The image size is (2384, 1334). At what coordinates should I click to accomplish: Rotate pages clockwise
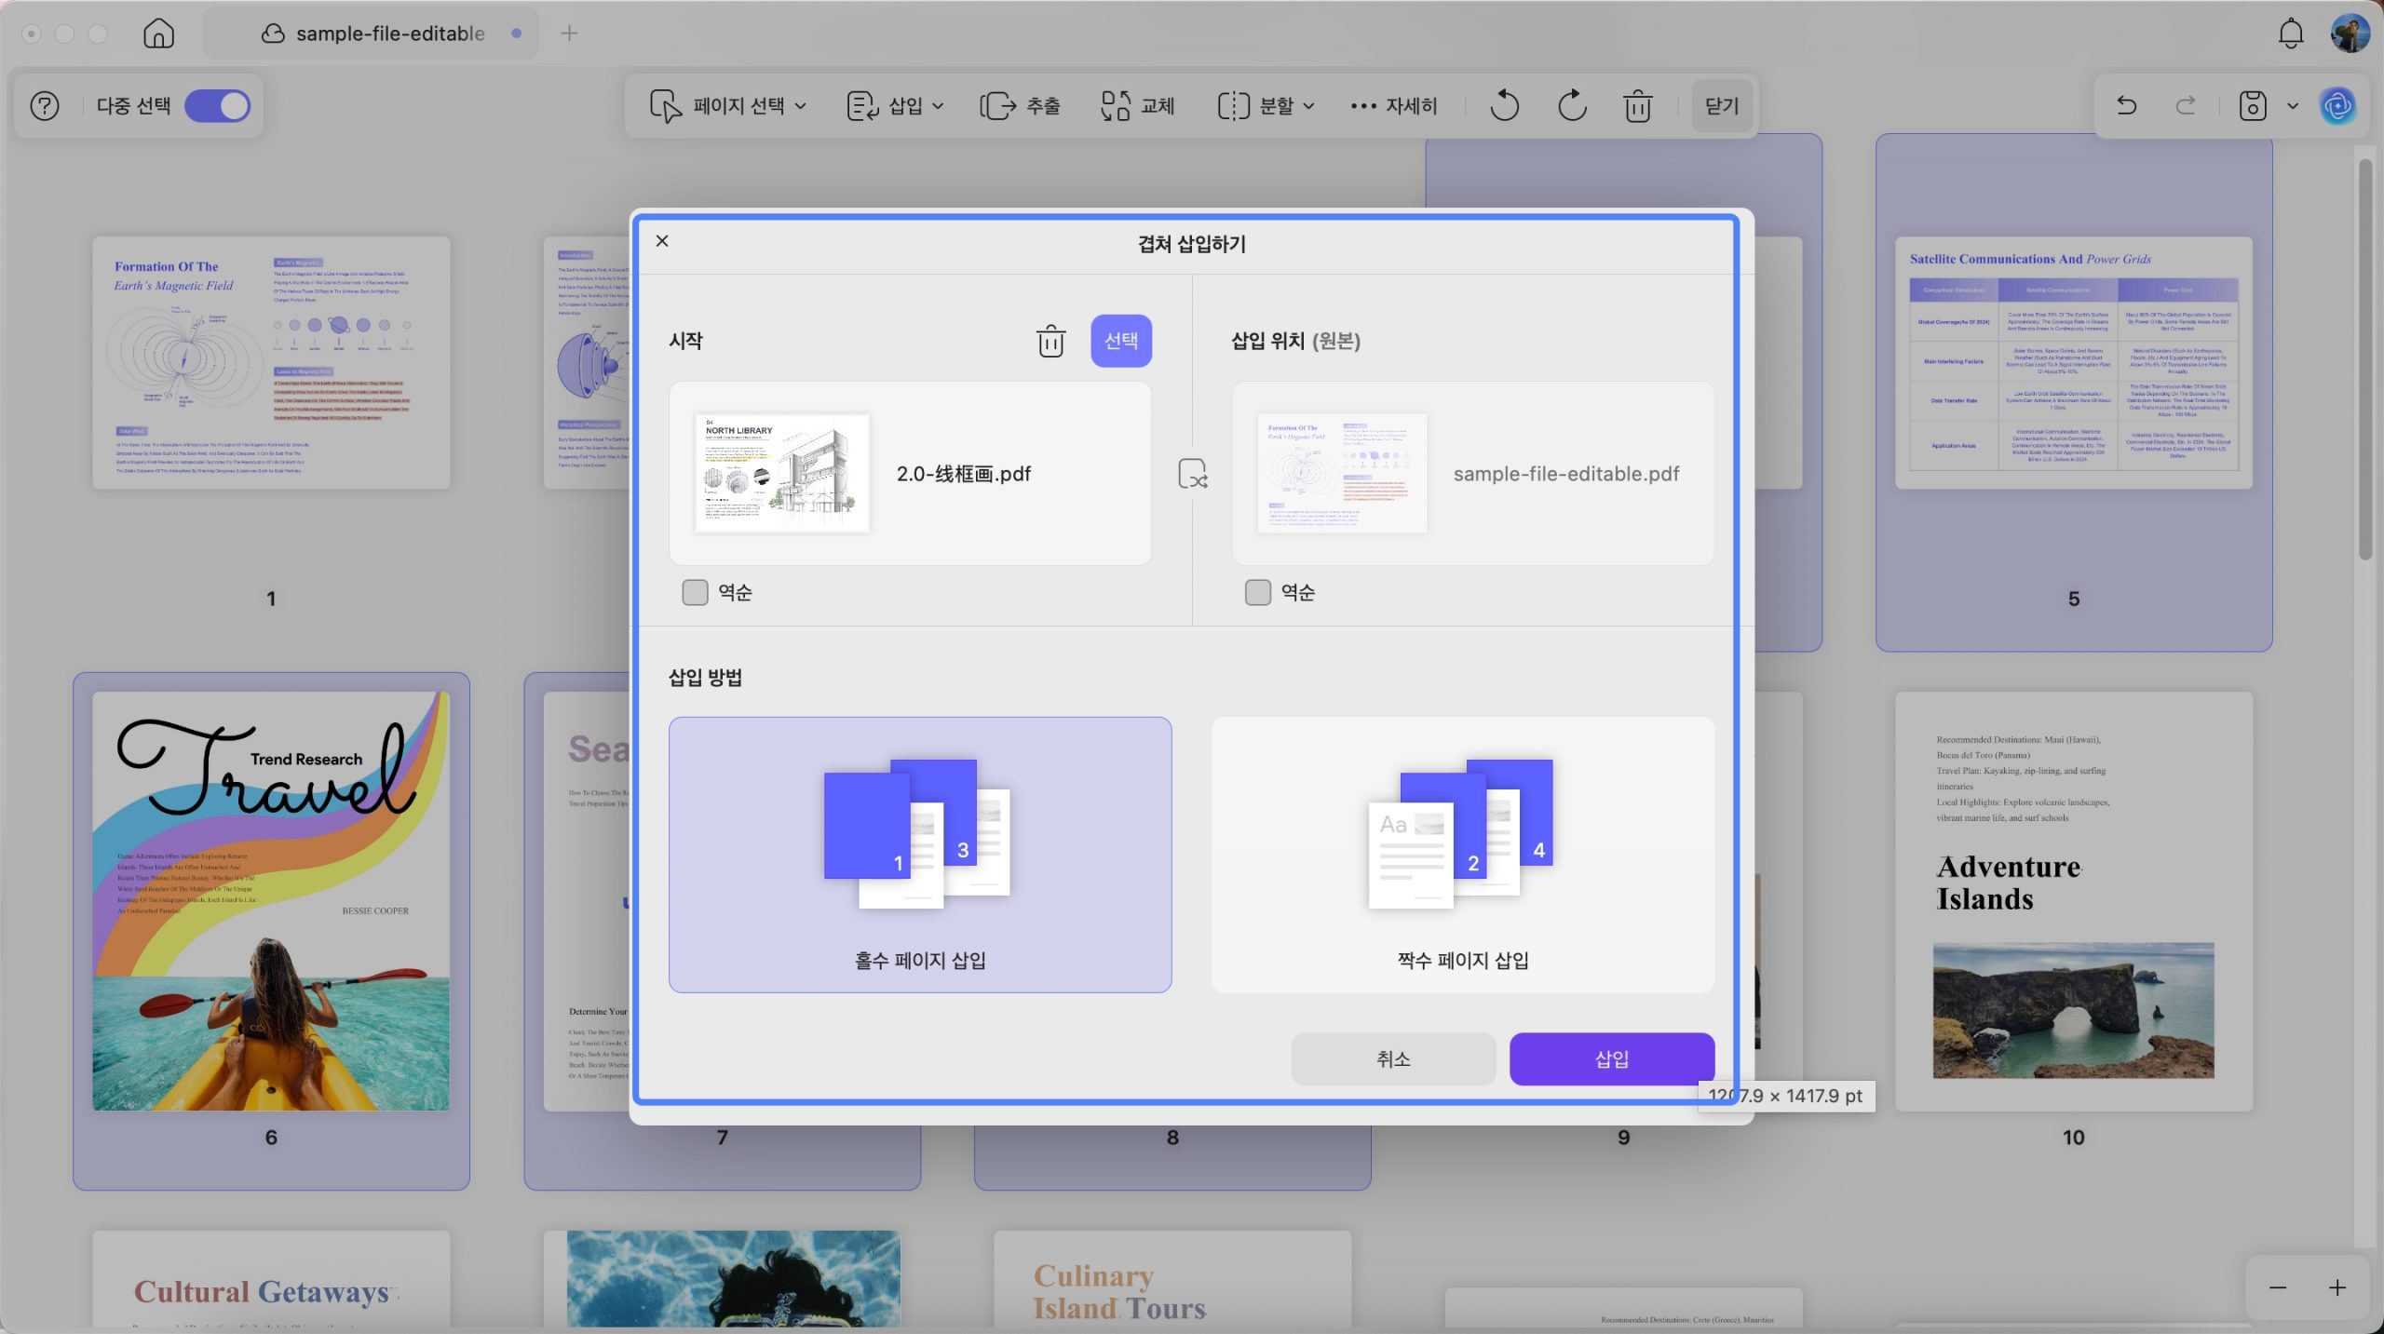click(1572, 106)
